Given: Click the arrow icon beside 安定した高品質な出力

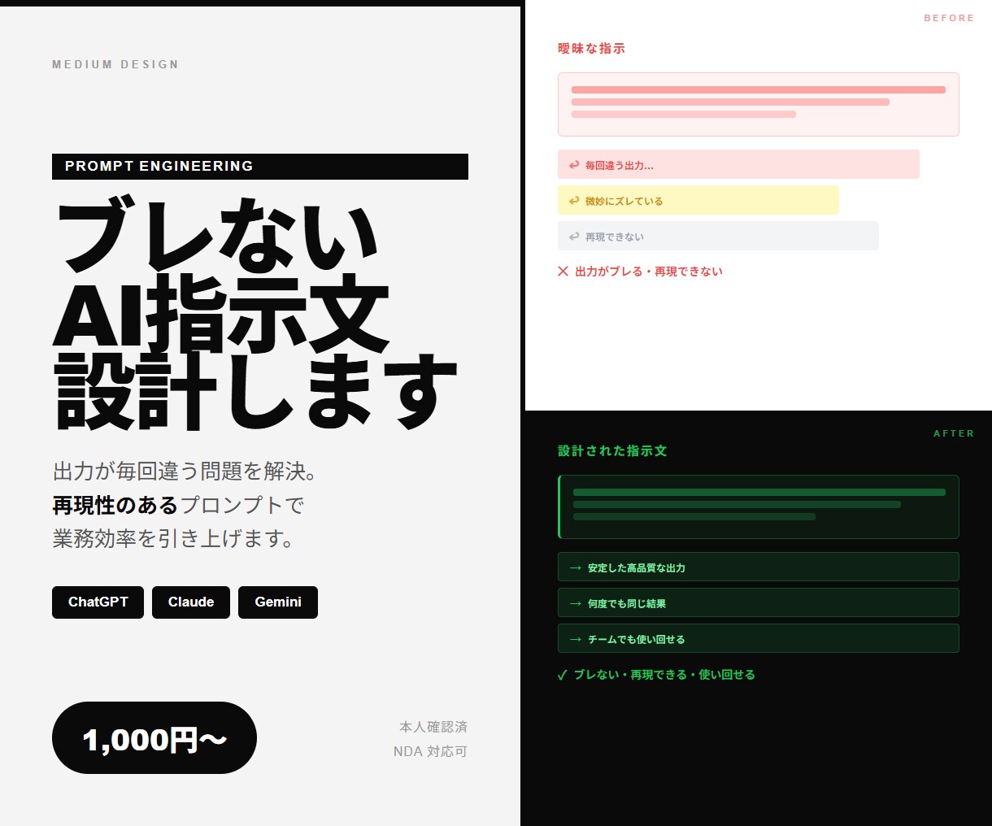Looking at the screenshot, I should (576, 567).
